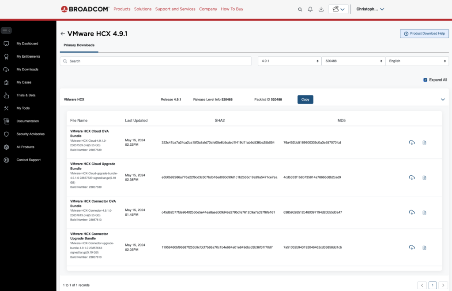Select page 1 in pagination
452x291 pixels.
[x=433, y=285]
